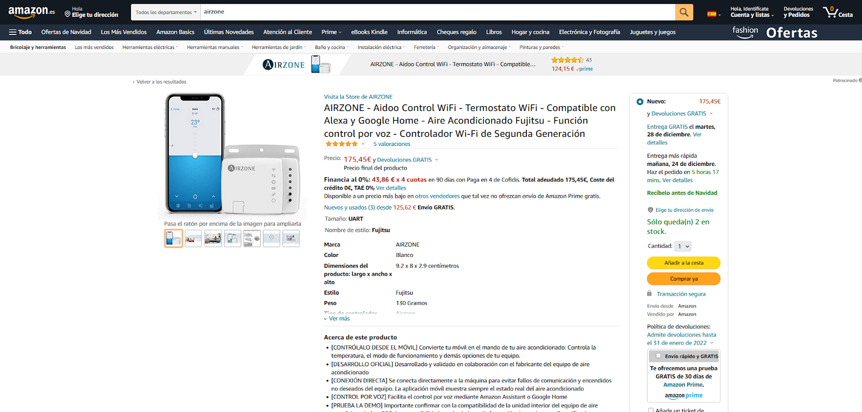Screen dimensions: 862x412
Task: Expand Ver más product details
Action: point(337,318)
